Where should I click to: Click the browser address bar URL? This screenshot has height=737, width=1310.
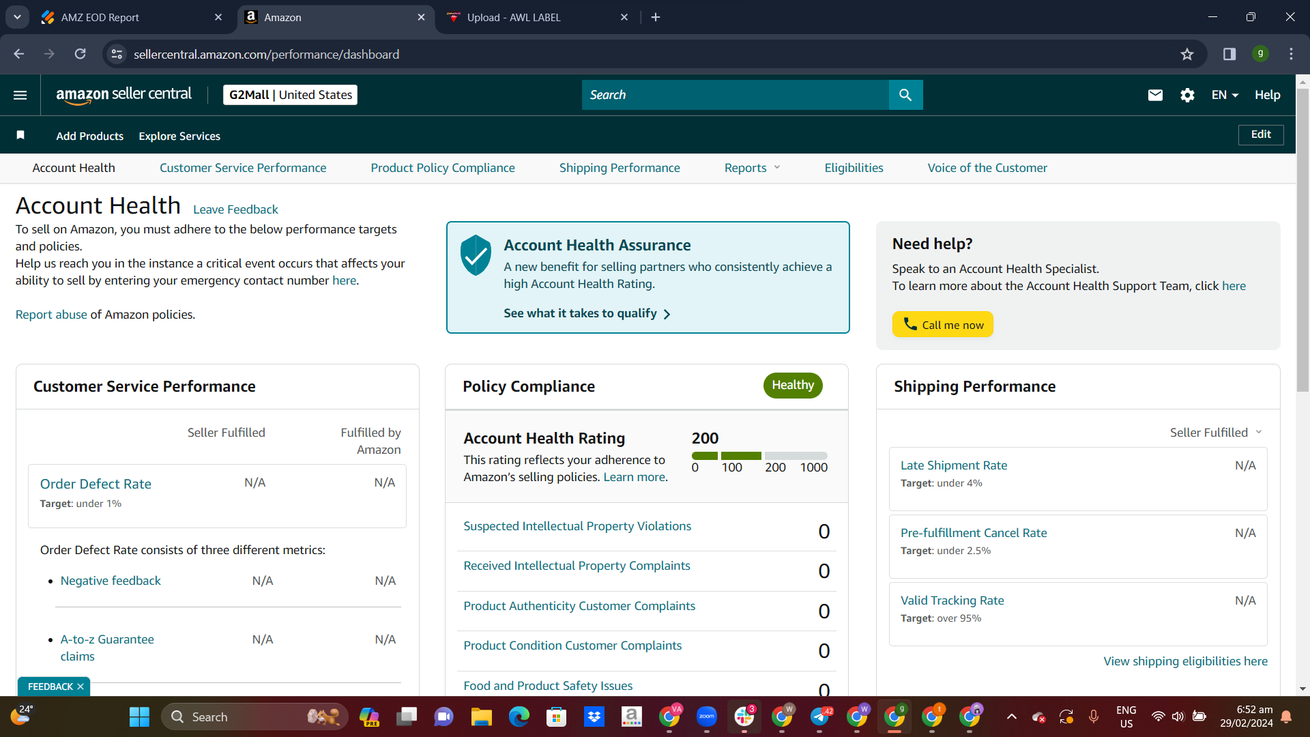coord(266,54)
